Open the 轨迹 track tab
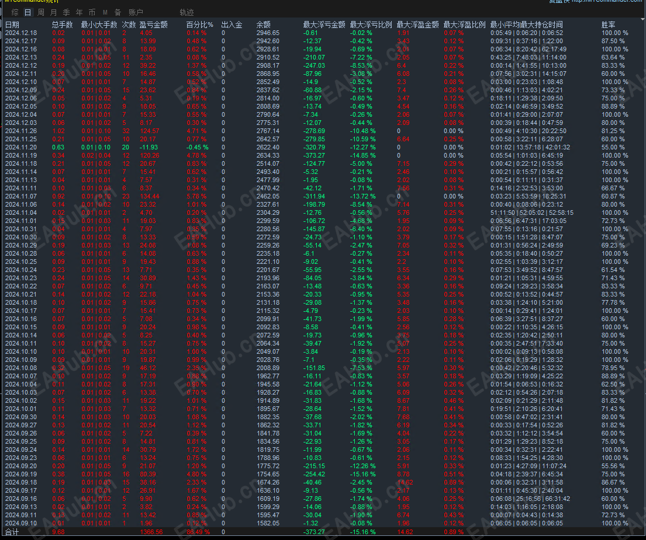Screen dimensions: 646x540 tap(186, 12)
